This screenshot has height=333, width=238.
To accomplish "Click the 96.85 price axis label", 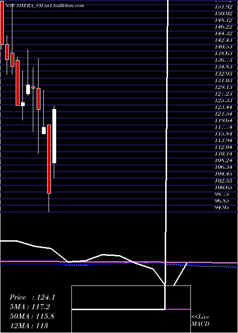I will coord(222,201).
